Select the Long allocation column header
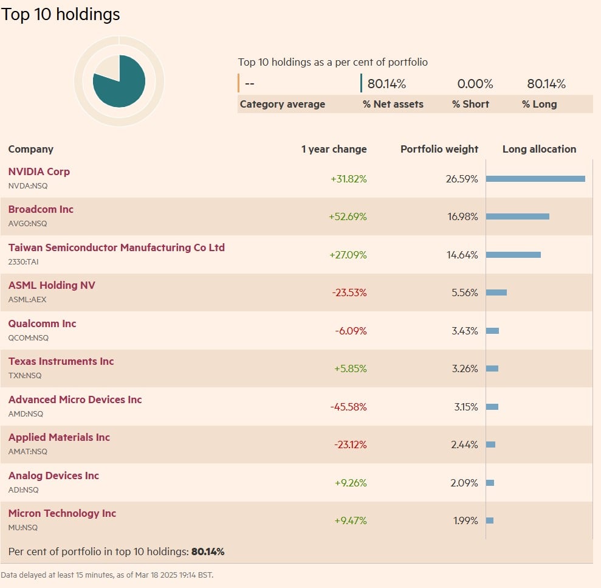Screen dimensions: 601x588 pyautogui.click(x=539, y=149)
